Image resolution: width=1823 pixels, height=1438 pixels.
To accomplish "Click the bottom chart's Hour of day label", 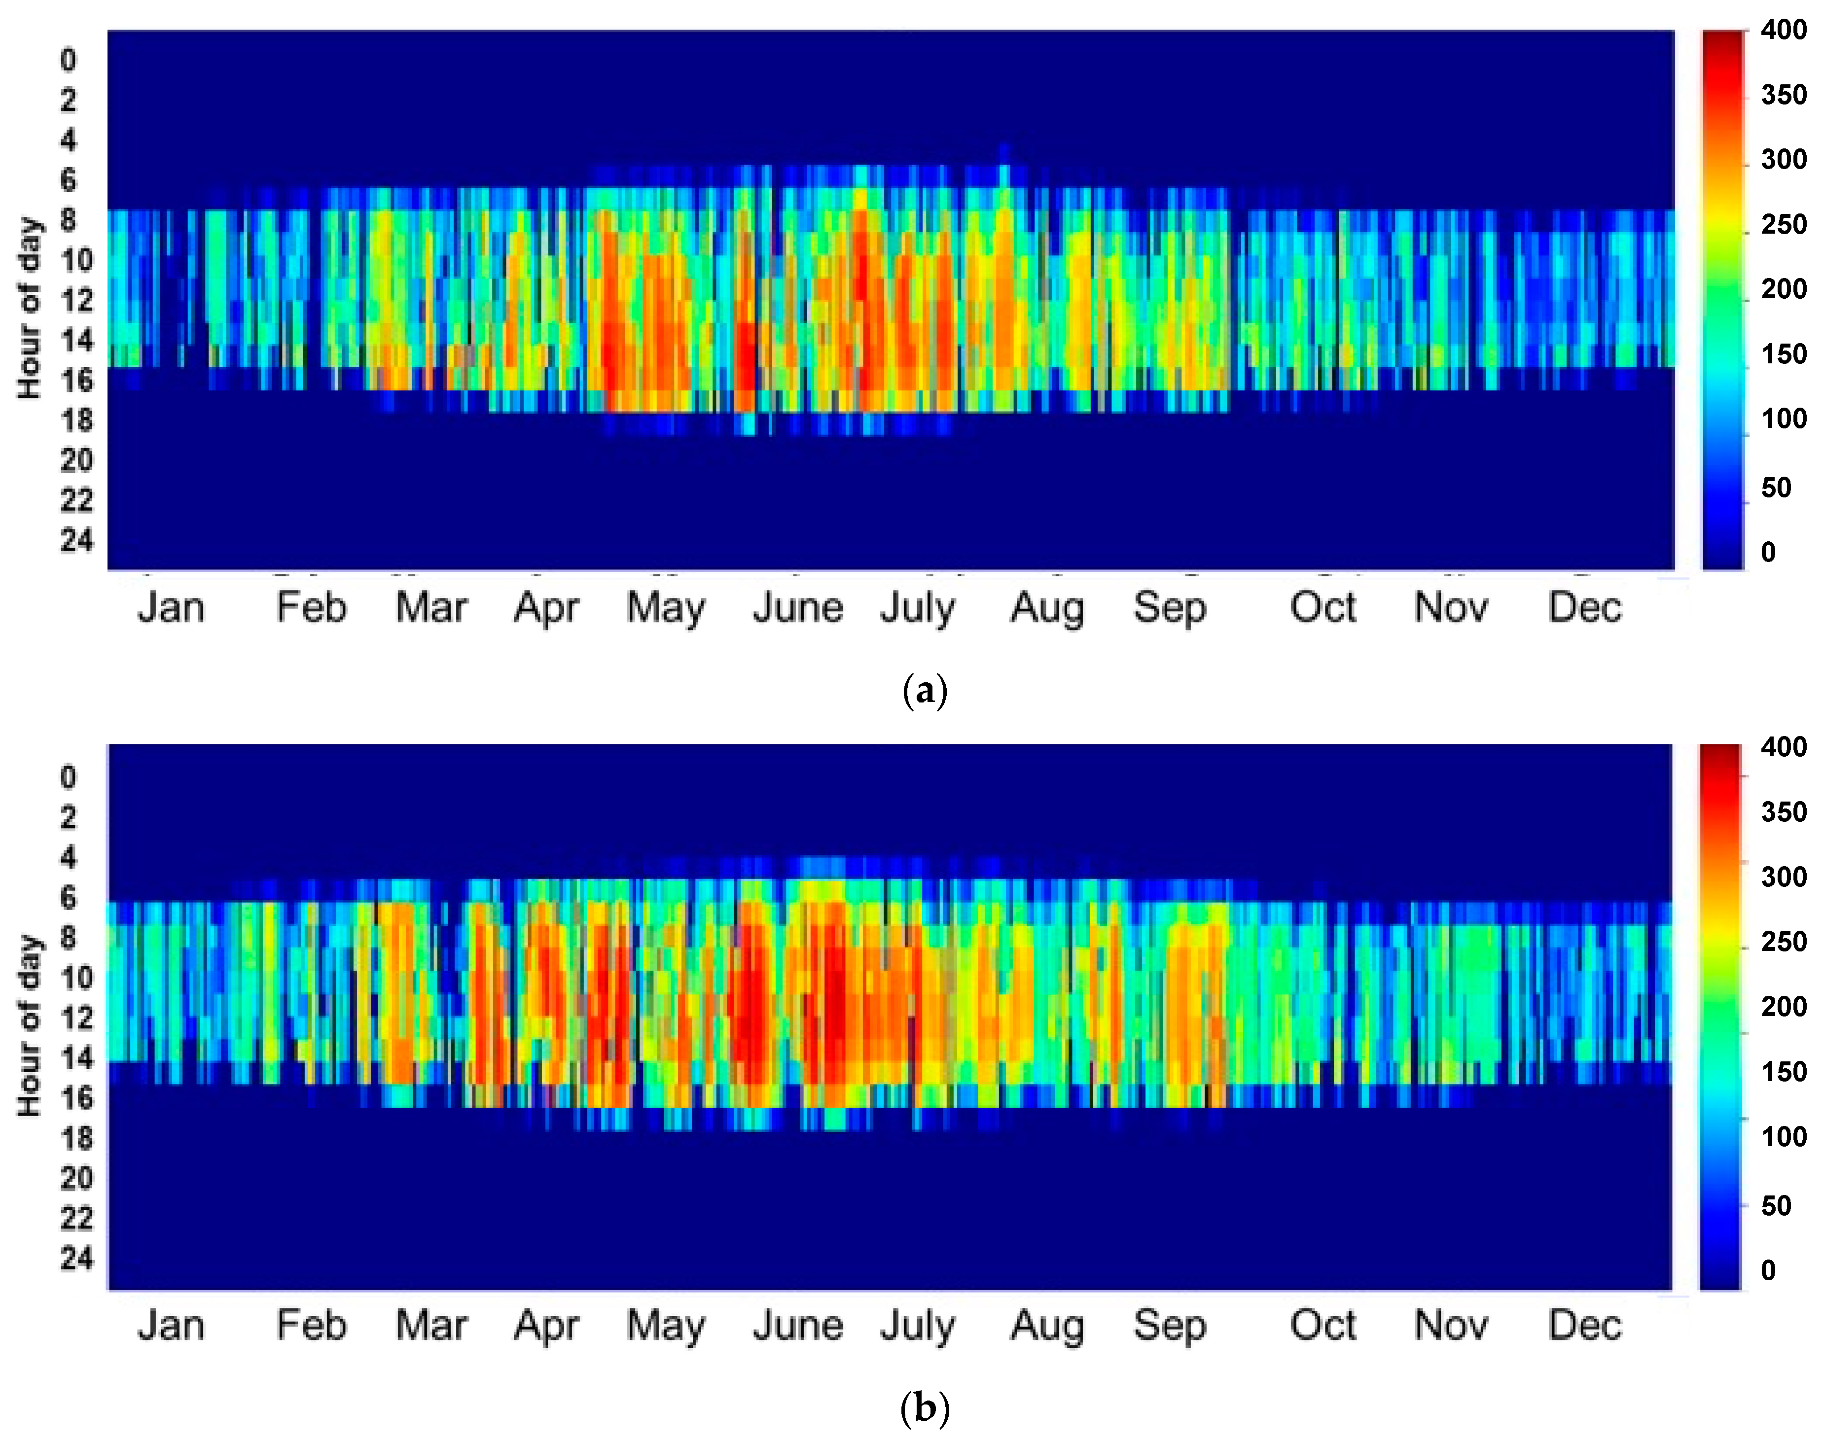I will [x=30, y=1024].
